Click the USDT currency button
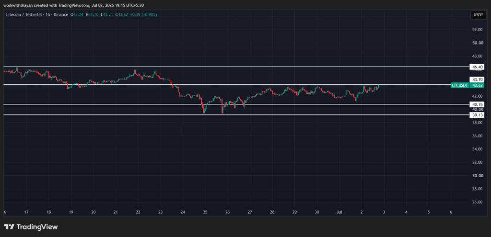Image resolution: width=491 pixels, height=237 pixels. pos(478,15)
